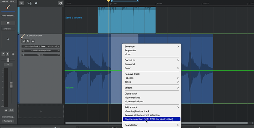Select Surround in context menu
Image resolution: width=254 pixels, height=128 pixels.
pyautogui.click(x=152, y=64)
